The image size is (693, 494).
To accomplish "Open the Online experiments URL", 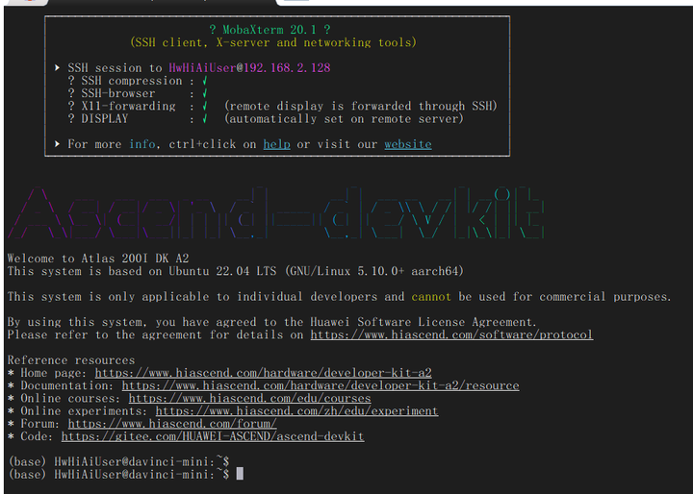I will tap(296, 411).
